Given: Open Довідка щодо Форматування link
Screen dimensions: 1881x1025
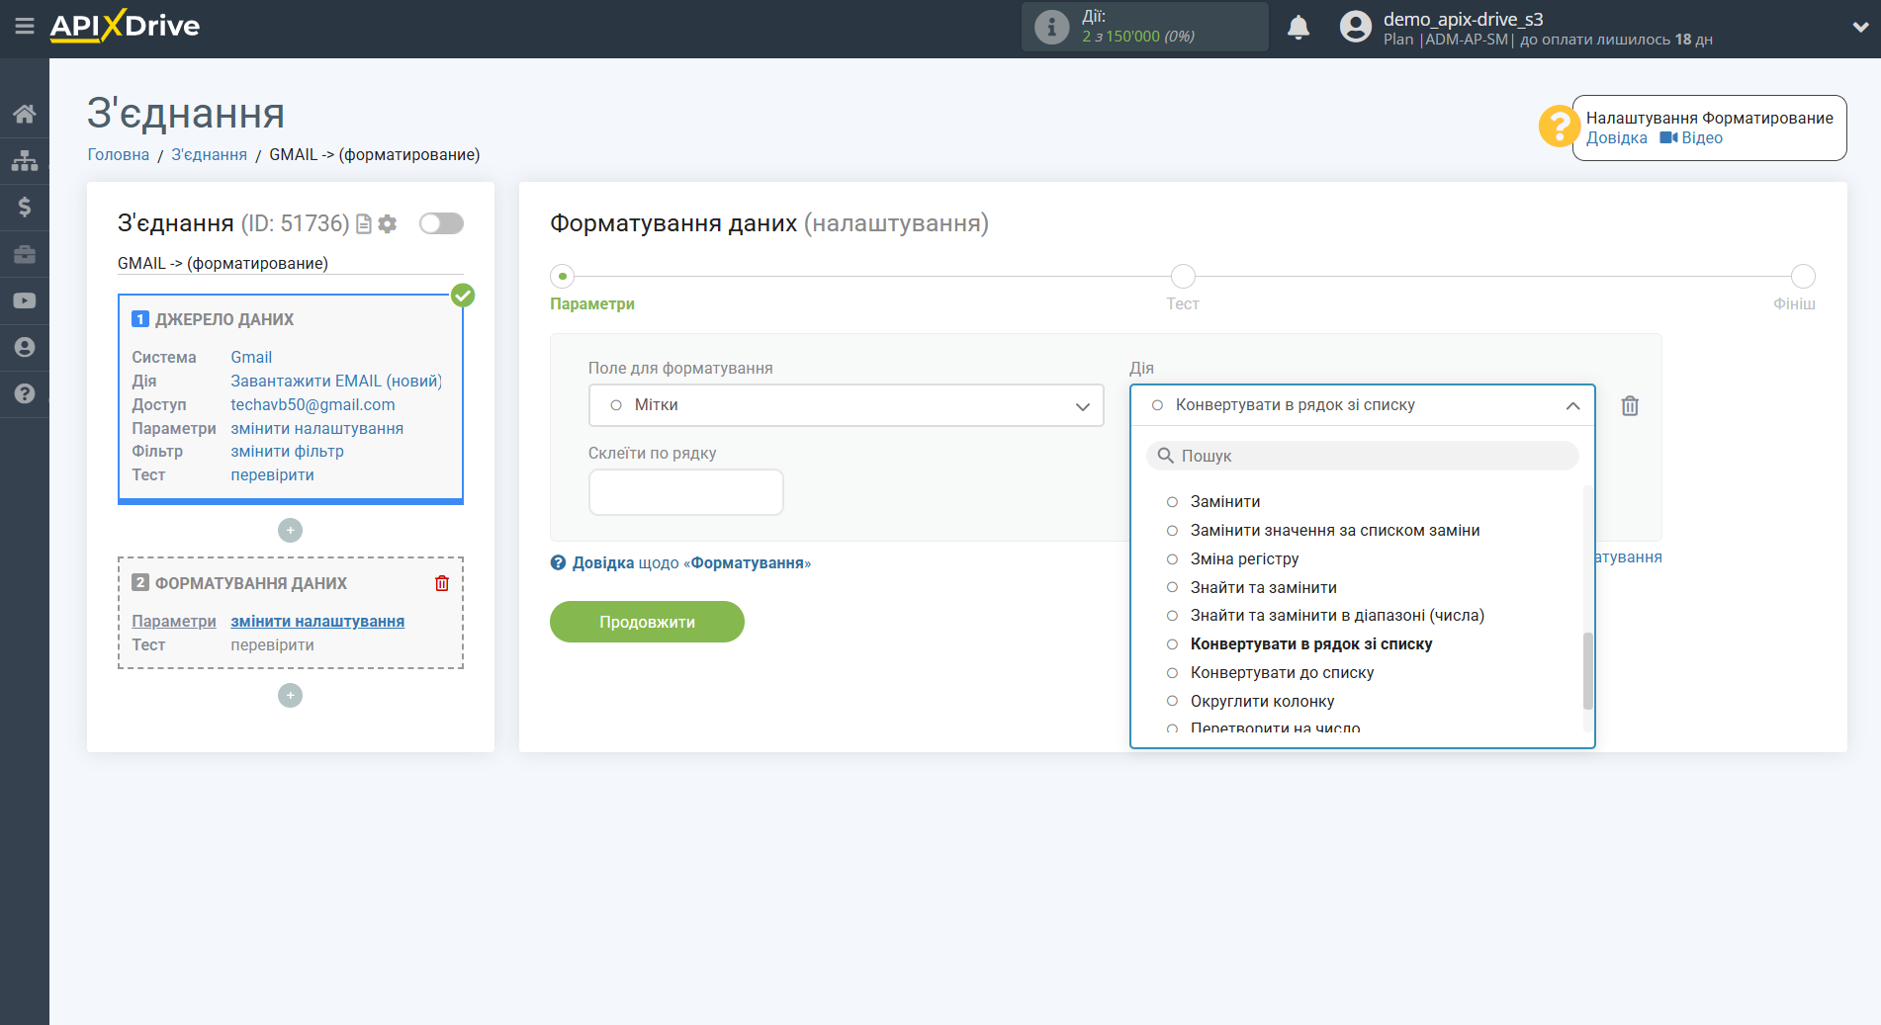Looking at the screenshot, I should tap(691, 562).
